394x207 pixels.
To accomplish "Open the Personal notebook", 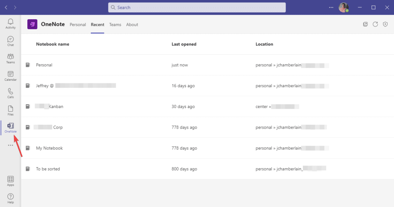I will pyautogui.click(x=44, y=65).
